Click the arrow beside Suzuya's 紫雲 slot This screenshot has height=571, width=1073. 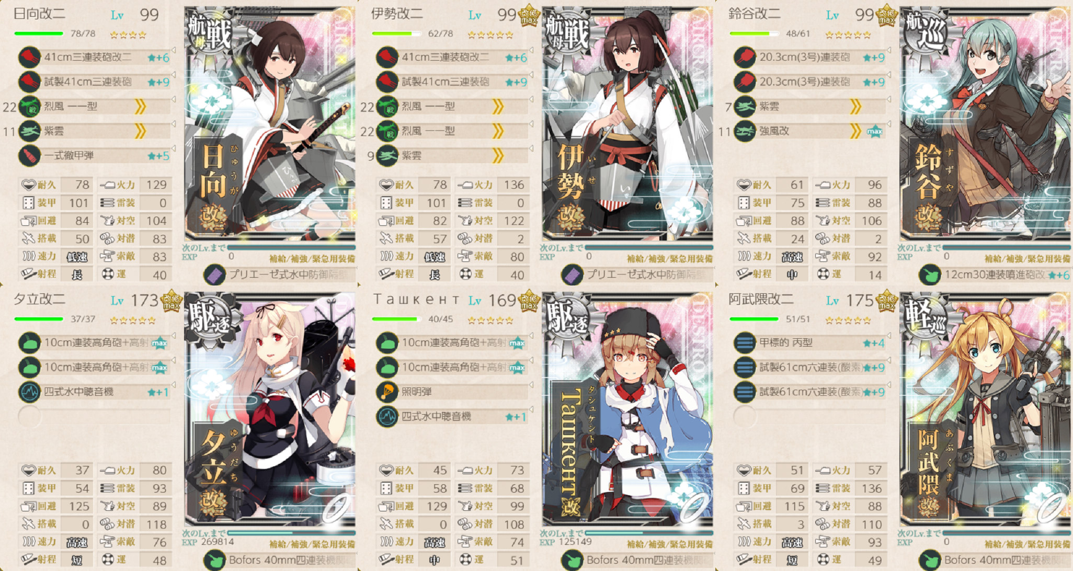[889, 99]
